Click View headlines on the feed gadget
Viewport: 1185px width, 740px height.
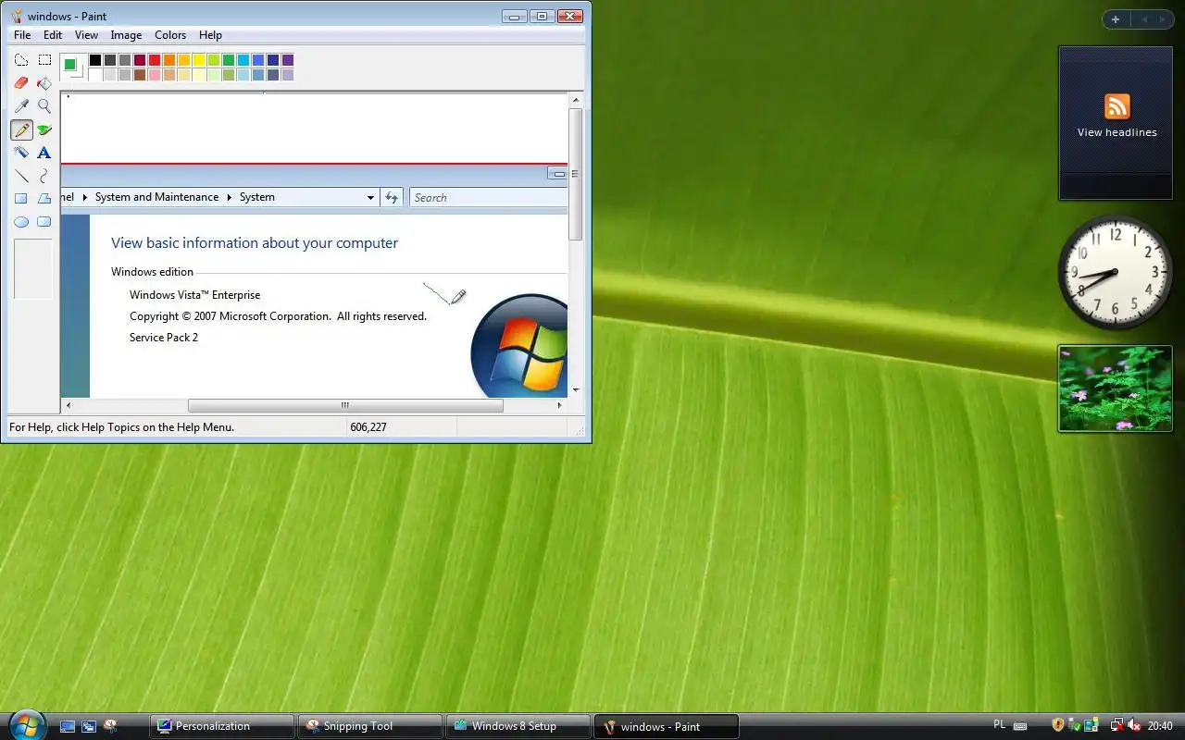tap(1116, 132)
